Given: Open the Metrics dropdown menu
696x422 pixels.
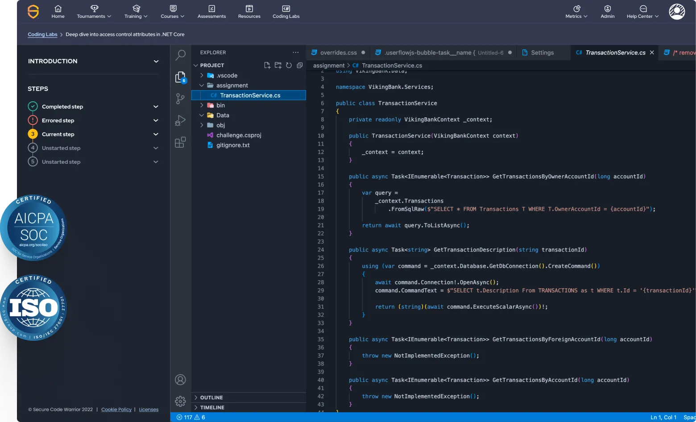Looking at the screenshot, I should coord(576,12).
